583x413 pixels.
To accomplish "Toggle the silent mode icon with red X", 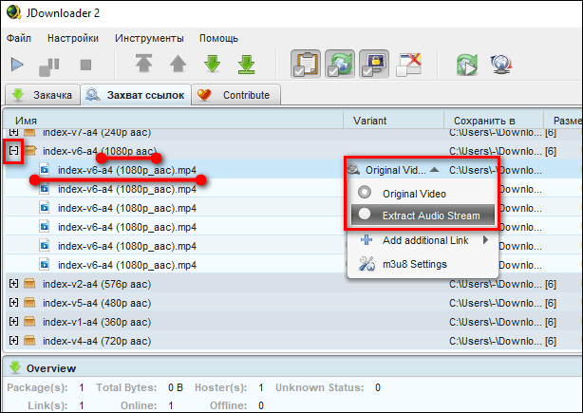I will coord(408,65).
